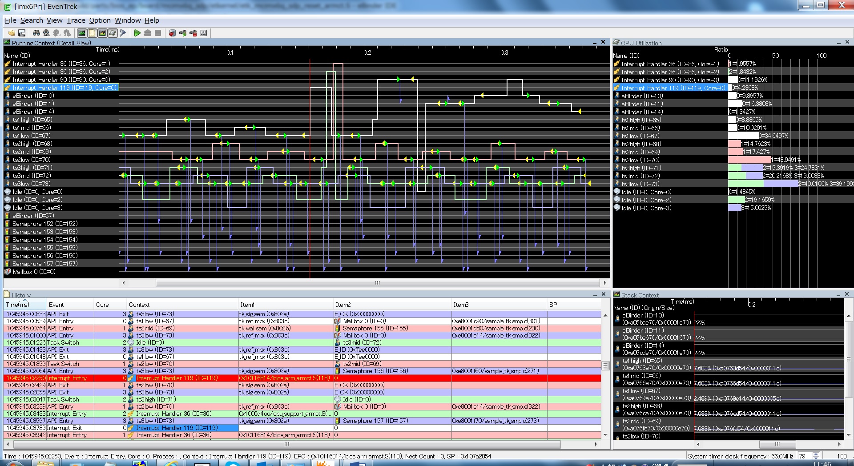
Task: Open the Option menu
Action: 100,20
